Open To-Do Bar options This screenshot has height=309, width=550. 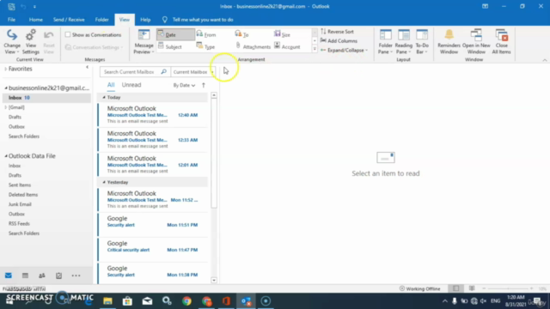[x=422, y=42]
